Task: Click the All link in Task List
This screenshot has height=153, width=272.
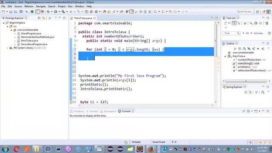Action: (x=247, y=33)
